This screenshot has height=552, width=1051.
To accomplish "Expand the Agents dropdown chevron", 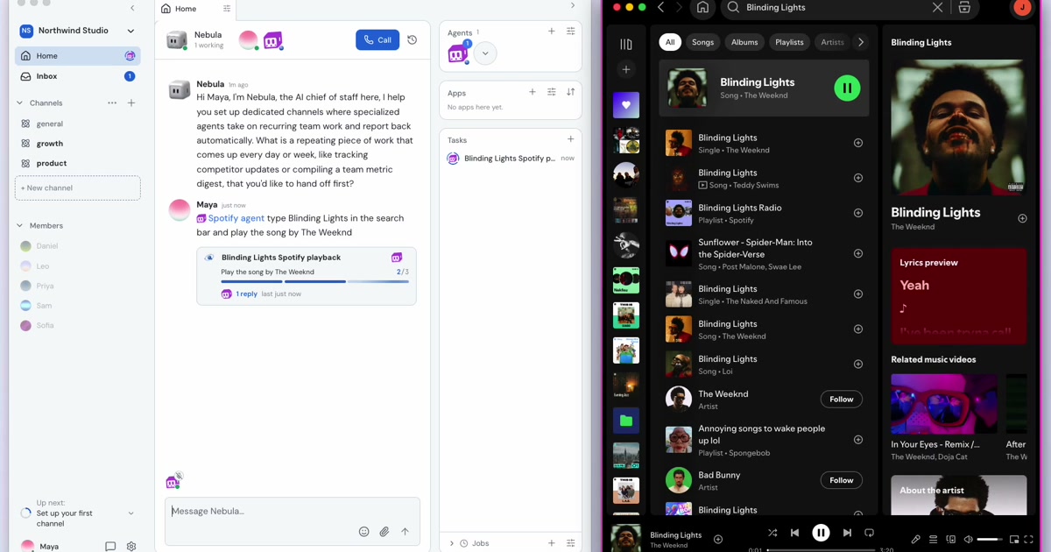I will 484,53.
